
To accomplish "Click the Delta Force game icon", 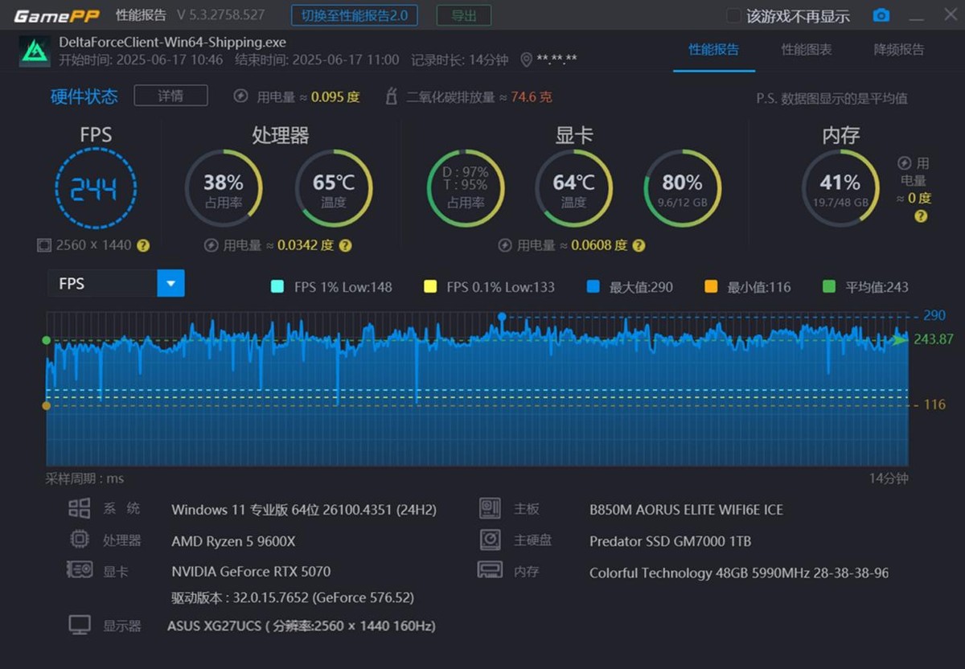I will pyautogui.click(x=35, y=51).
